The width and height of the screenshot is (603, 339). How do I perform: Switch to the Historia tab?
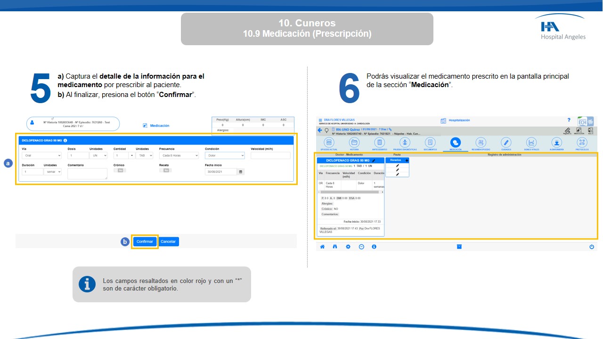click(354, 143)
